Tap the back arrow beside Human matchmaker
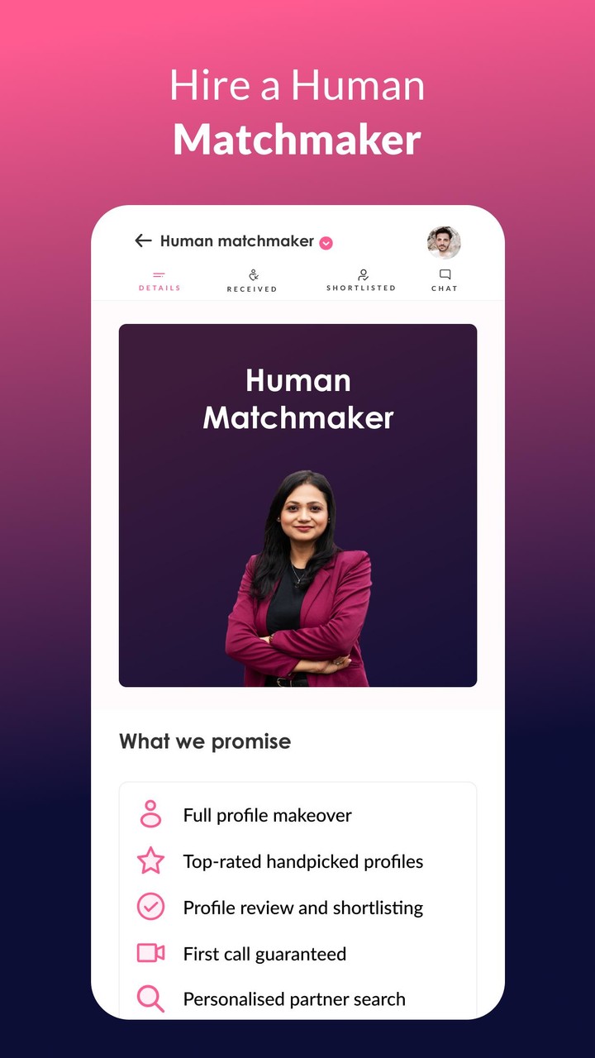 [x=143, y=241]
